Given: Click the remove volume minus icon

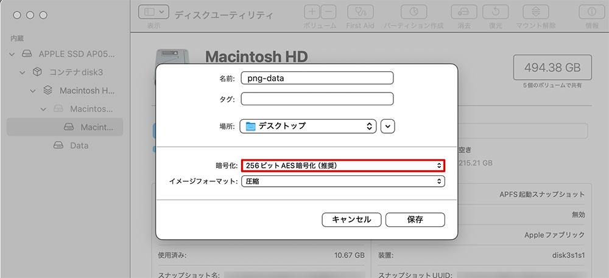Looking at the screenshot, I should click(328, 12).
